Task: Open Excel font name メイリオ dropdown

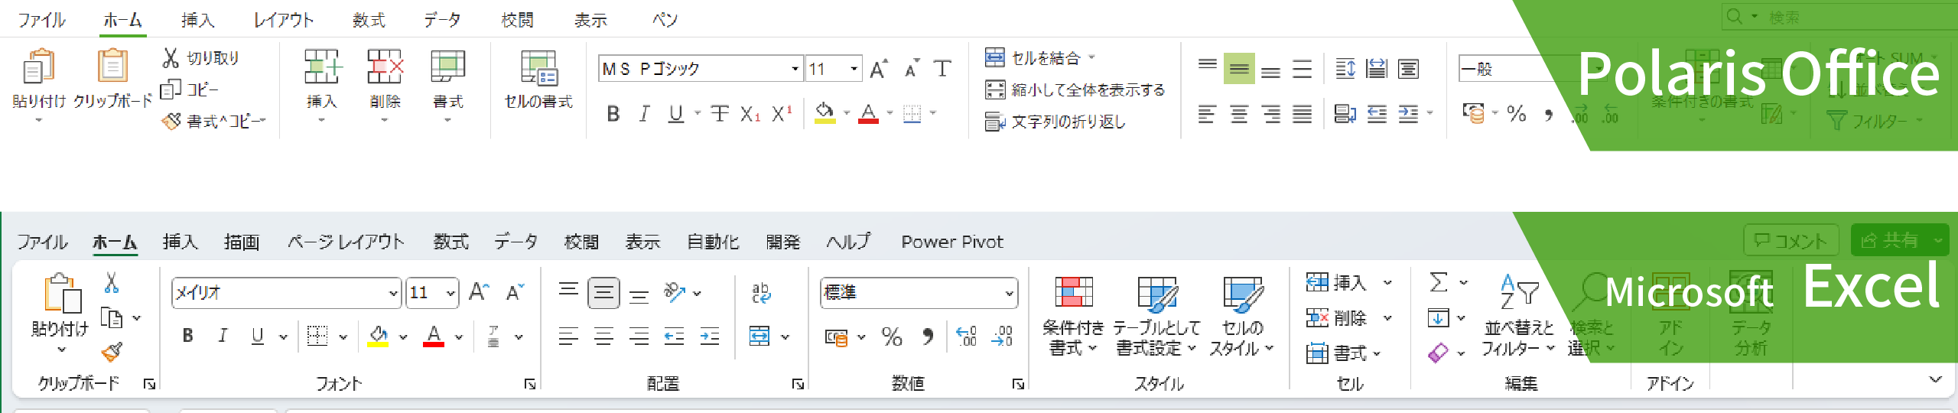Action: click(393, 293)
